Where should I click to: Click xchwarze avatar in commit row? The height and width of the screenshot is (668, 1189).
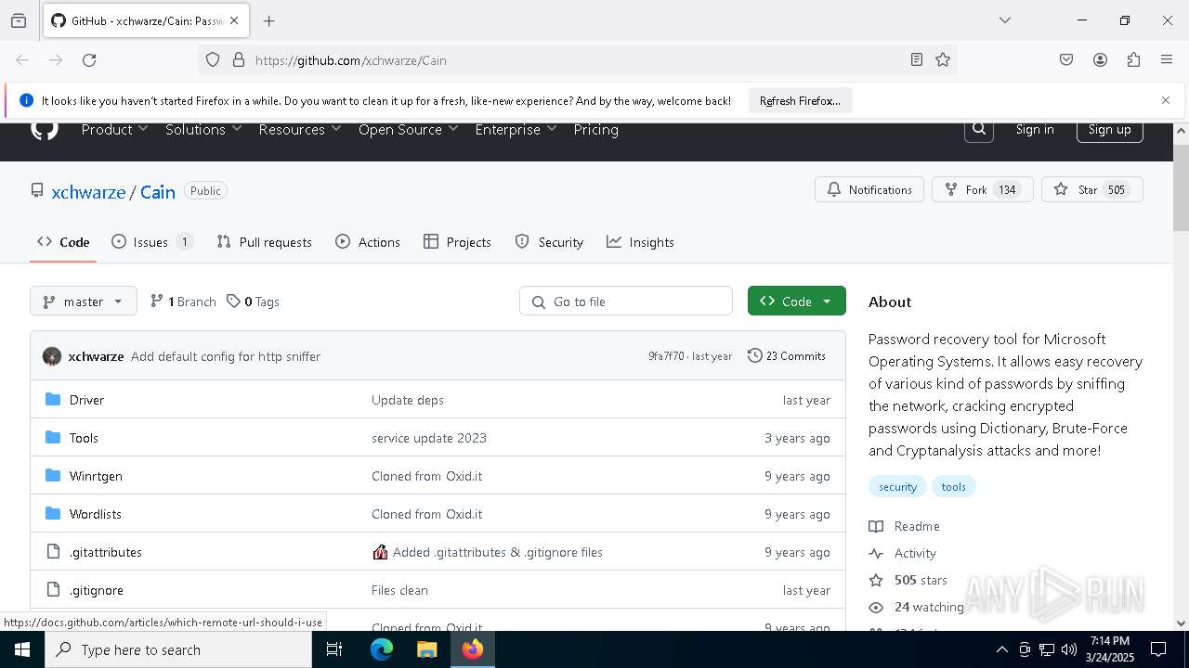coord(52,356)
